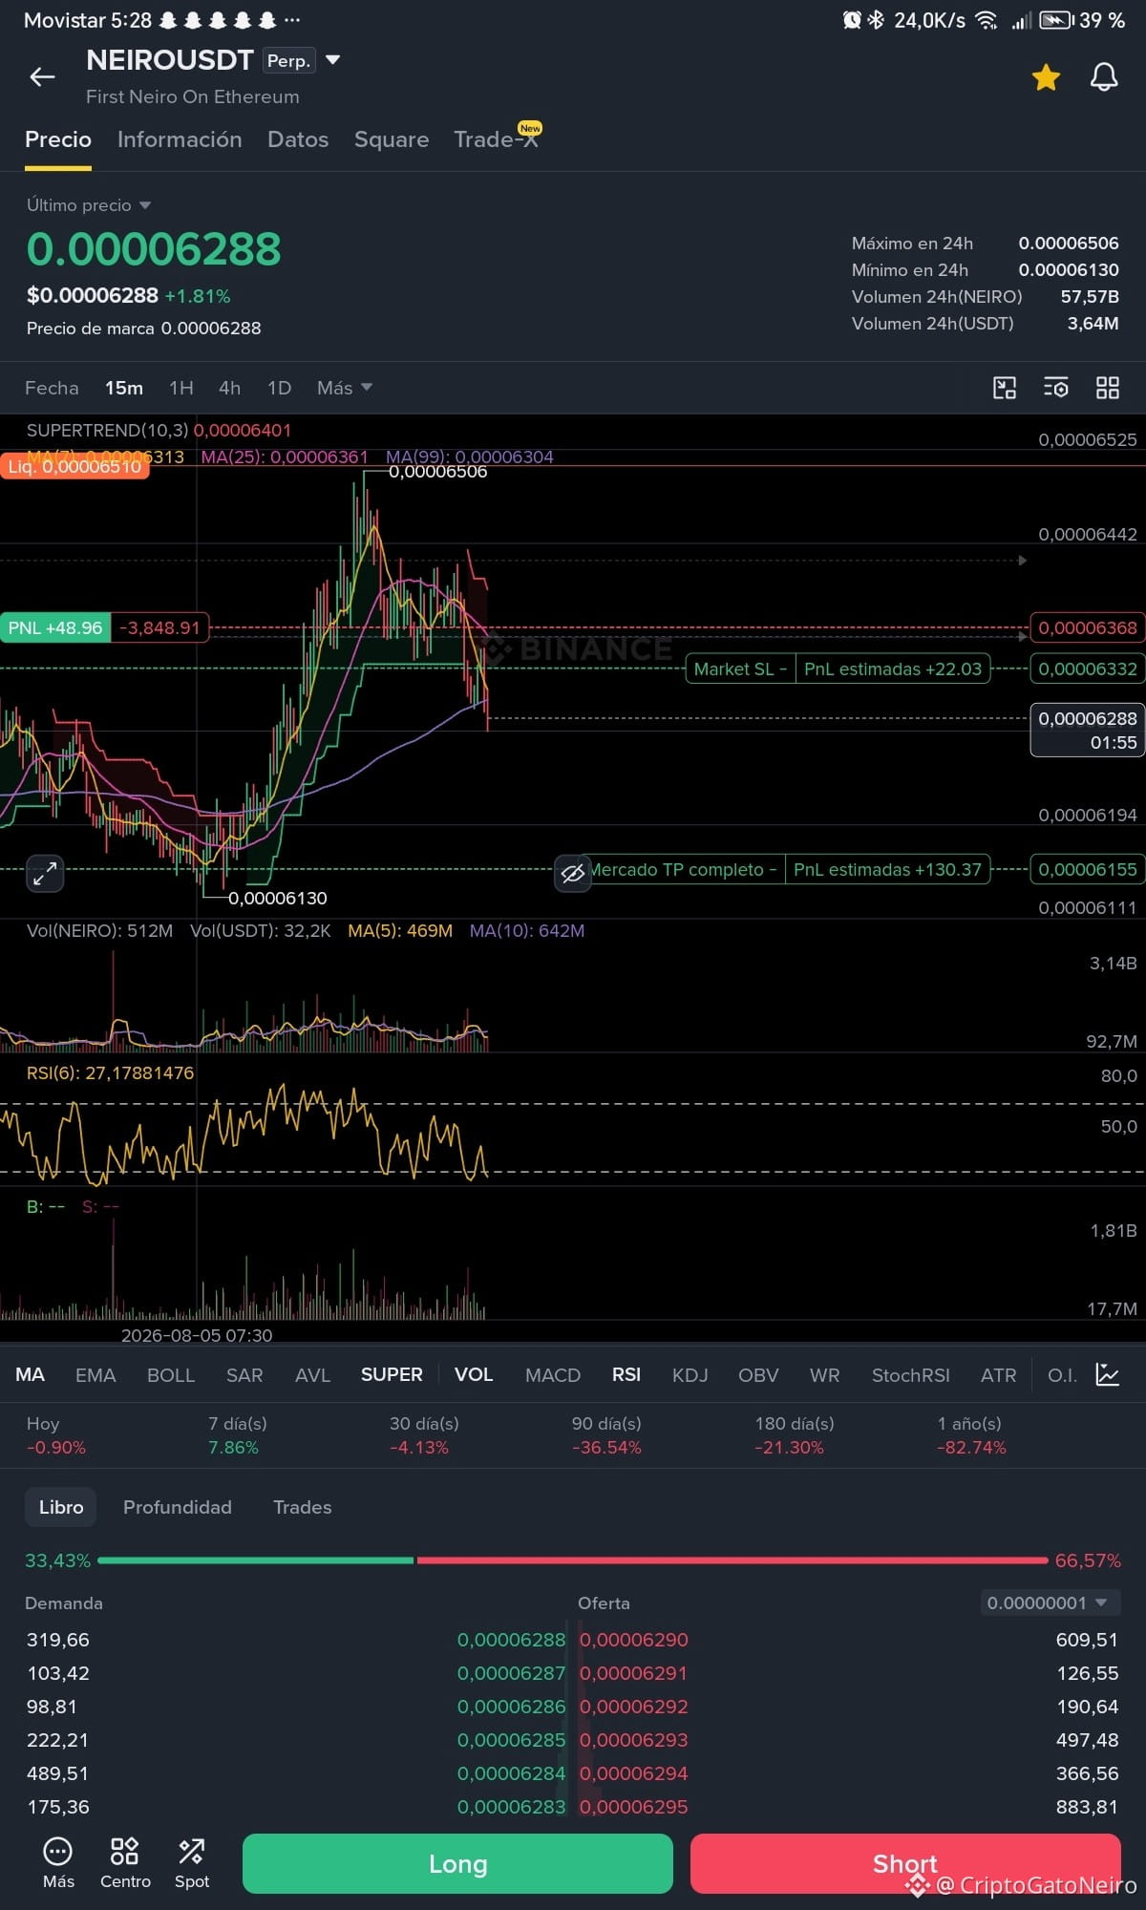Tap ask price 0,00006290
This screenshot has height=1910, width=1146.
point(634,1640)
